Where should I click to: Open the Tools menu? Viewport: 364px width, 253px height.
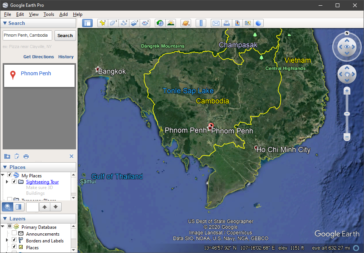[49, 14]
